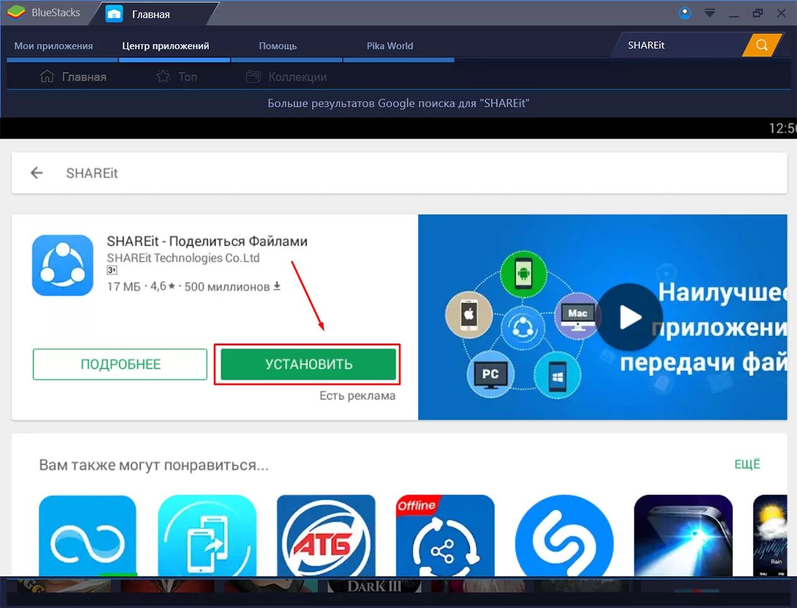Click the BlueStacks logo icon
Screen dimensions: 797x608
(x=16, y=13)
